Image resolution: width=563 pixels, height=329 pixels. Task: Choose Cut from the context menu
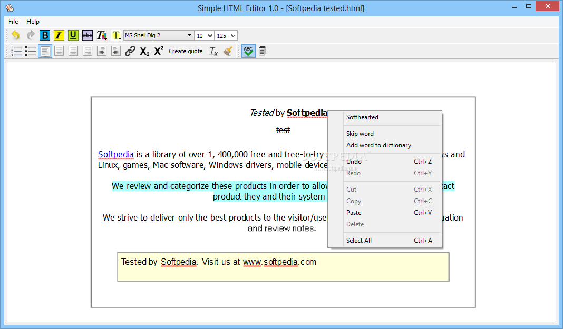[x=385, y=189]
